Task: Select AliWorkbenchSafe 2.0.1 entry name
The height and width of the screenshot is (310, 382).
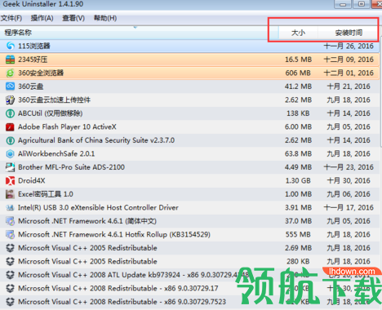Action: coord(56,153)
